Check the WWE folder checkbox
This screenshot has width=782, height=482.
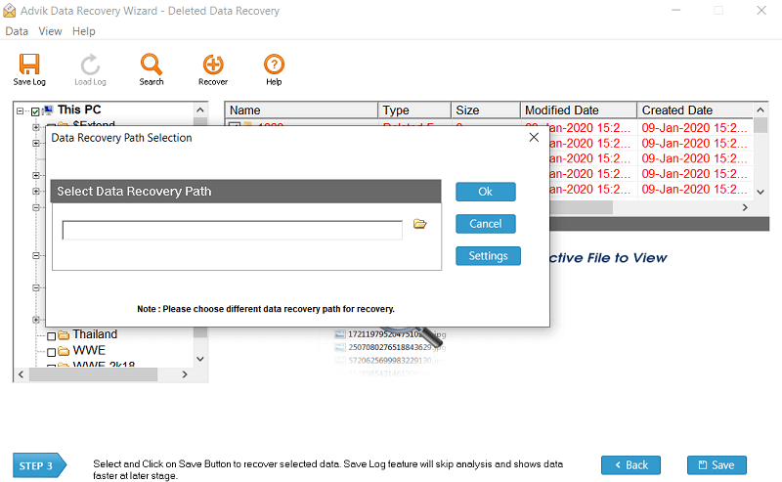(52, 351)
